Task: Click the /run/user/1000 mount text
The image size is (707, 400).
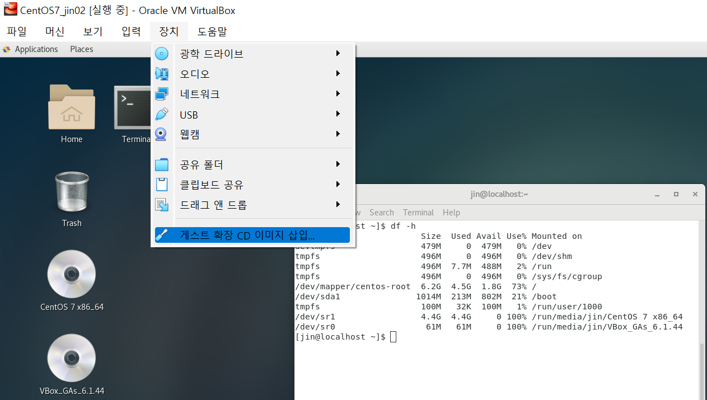Action: point(566,307)
